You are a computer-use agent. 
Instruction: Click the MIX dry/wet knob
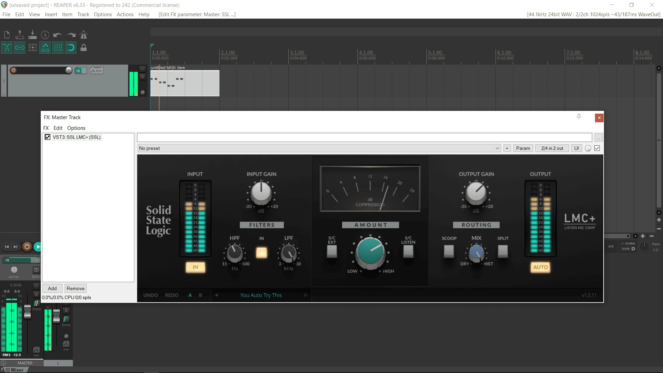[477, 253]
